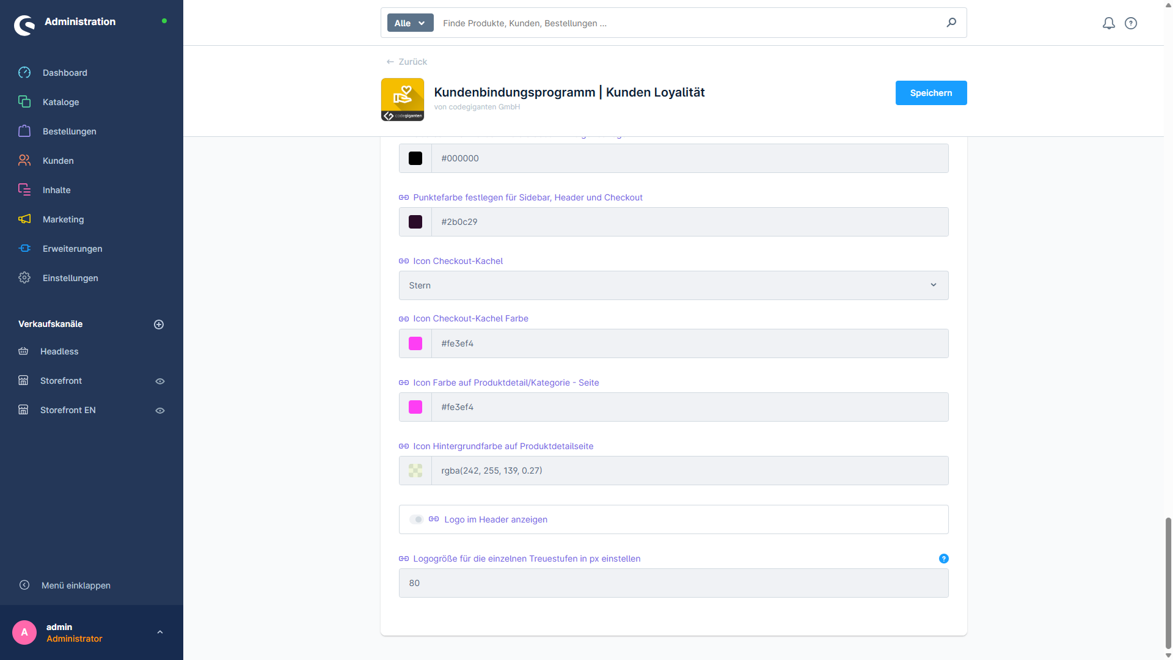Open the Erweiterungen plug icon
Screen dimensions: 1173x660
point(24,249)
